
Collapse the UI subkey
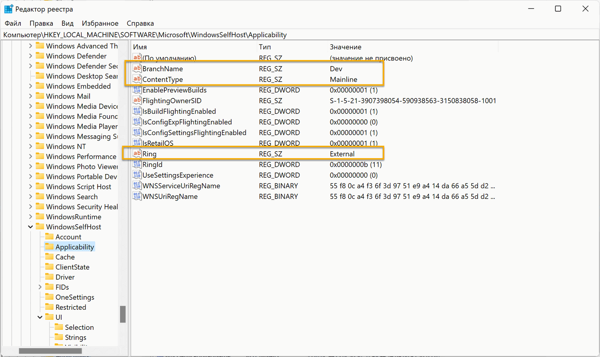click(x=40, y=317)
